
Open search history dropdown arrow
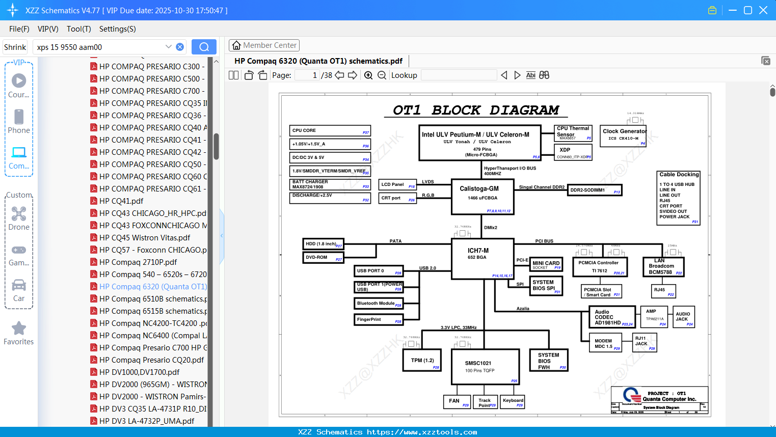pos(169,47)
